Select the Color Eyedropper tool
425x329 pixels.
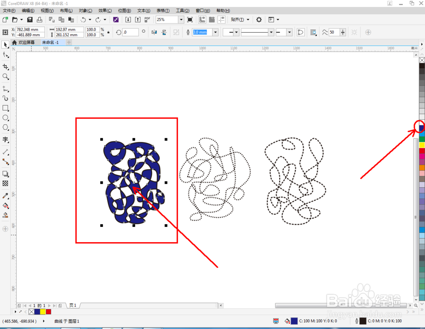click(5, 196)
